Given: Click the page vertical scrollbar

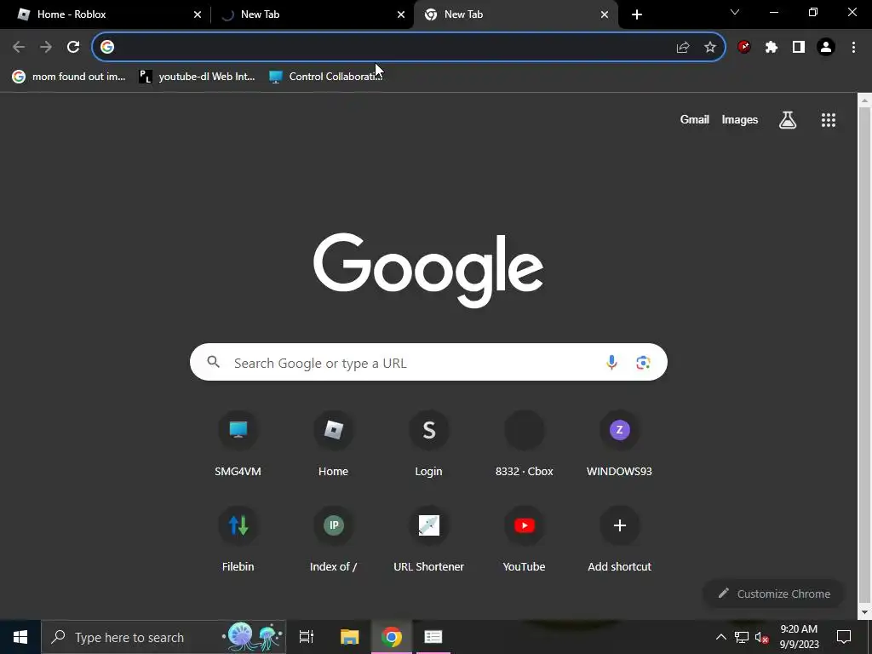Looking at the screenshot, I should click(x=864, y=356).
